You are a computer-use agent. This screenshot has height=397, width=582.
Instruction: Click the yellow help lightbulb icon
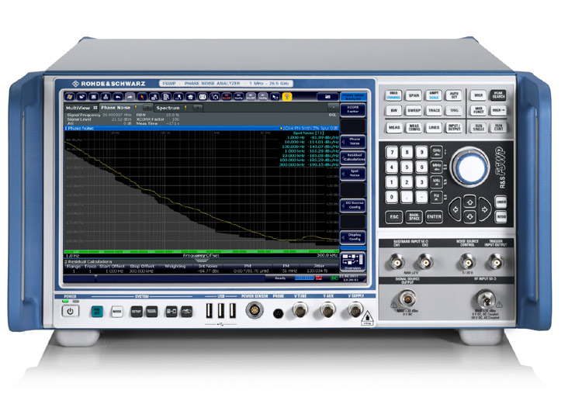tap(287, 97)
